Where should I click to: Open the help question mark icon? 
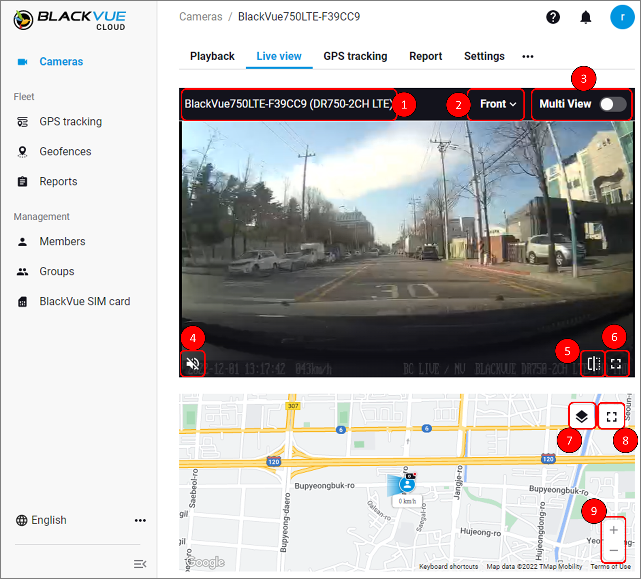tap(553, 17)
